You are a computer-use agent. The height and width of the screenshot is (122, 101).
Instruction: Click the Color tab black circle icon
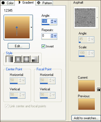[x=3, y=3]
